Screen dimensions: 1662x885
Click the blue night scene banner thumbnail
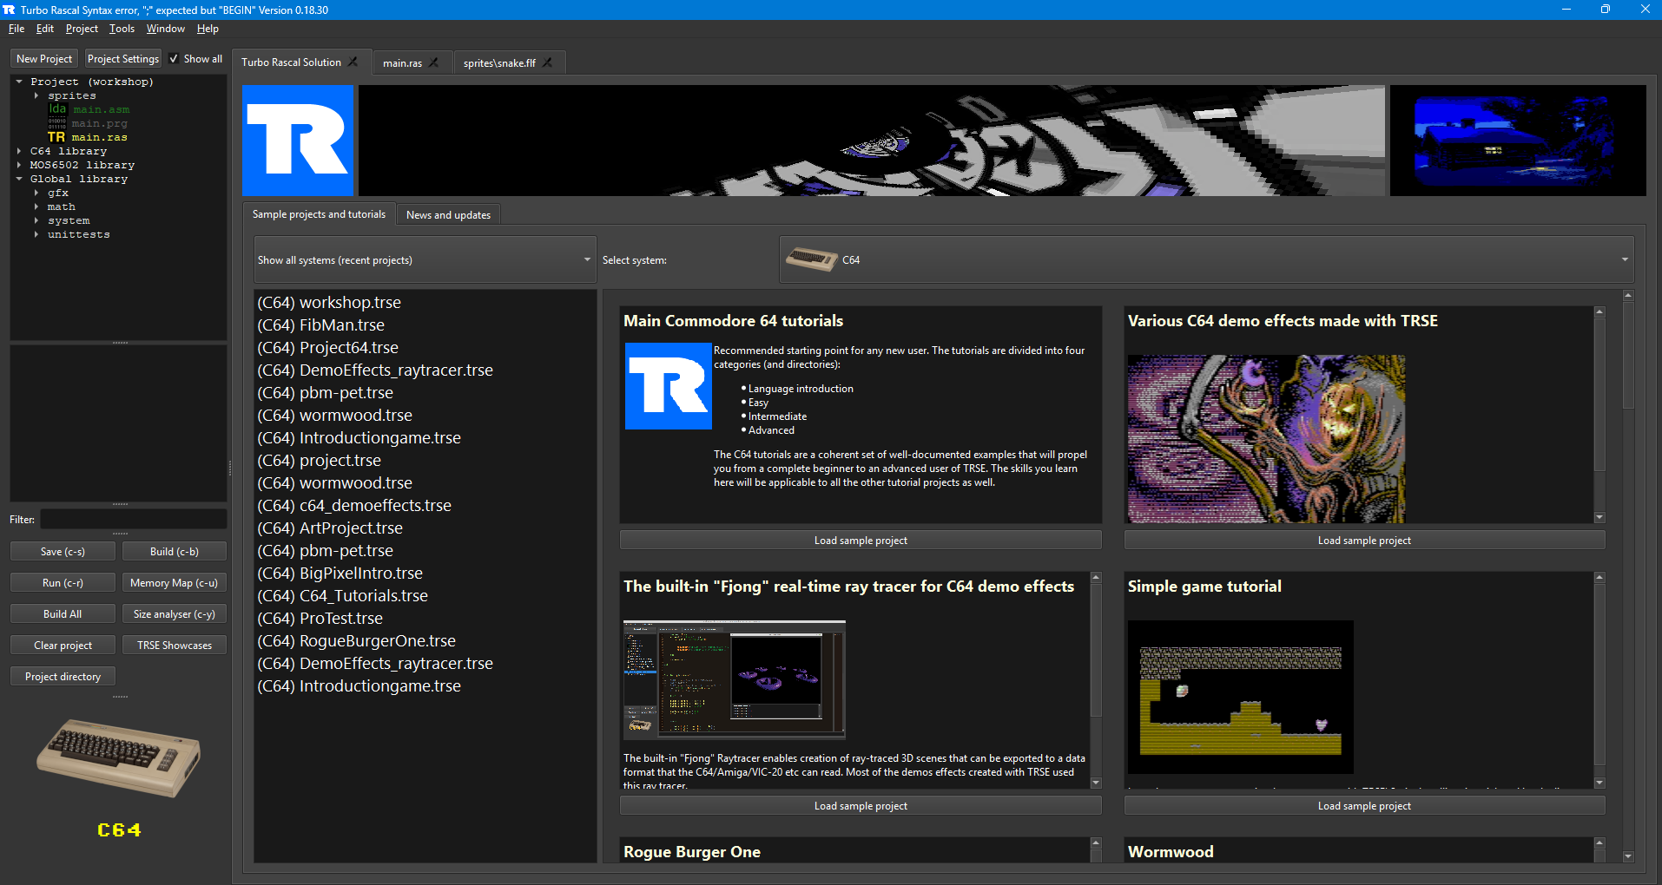tap(1518, 140)
